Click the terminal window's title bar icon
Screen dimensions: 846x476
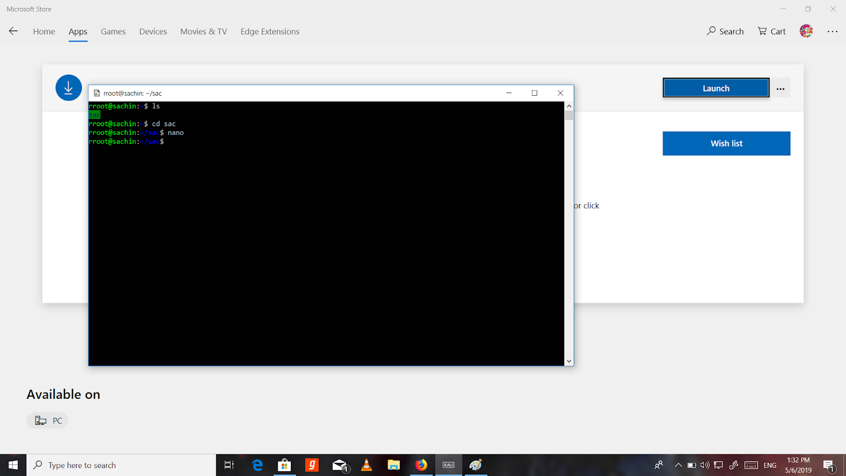96,93
